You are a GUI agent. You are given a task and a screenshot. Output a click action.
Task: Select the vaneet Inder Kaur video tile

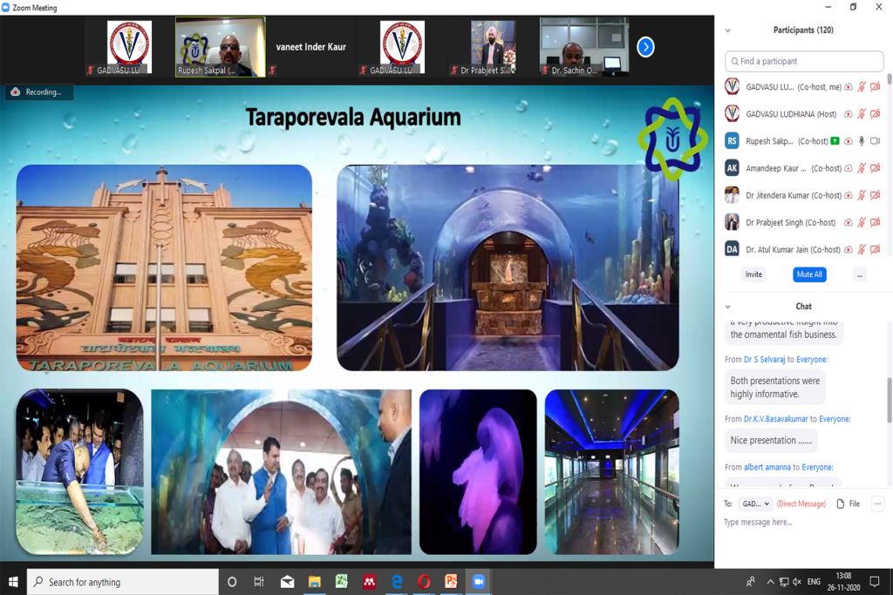311,47
